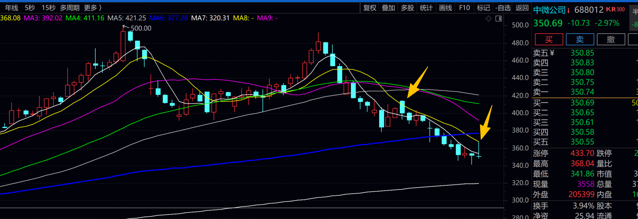This screenshot has width=638, height=219.
Task: Click the 500.00 peak price marker
Action: tap(141, 28)
